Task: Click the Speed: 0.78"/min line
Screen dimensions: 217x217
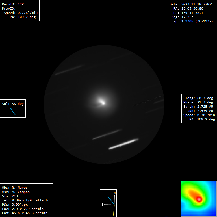Action: coord(199,115)
